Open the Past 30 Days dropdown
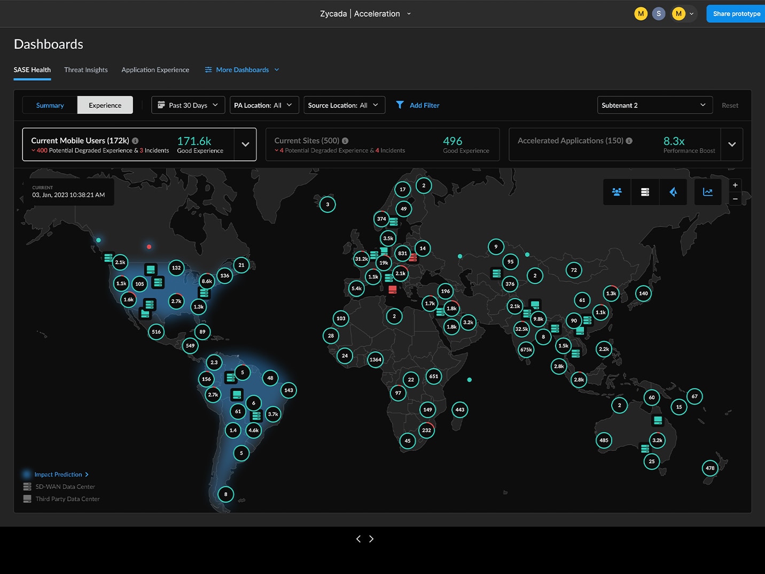The width and height of the screenshot is (765, 574). pos(188,105)
